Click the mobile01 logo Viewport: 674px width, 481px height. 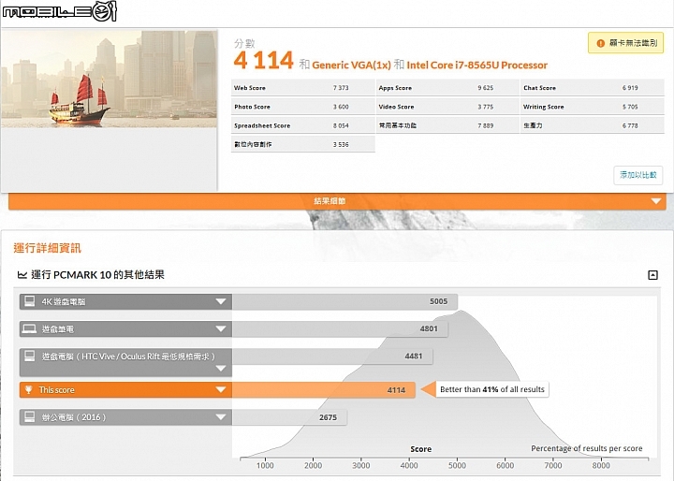point(59,11)
